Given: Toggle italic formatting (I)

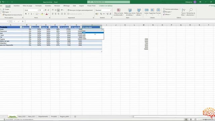Looking at the screenshot, I should coord(29,14).
